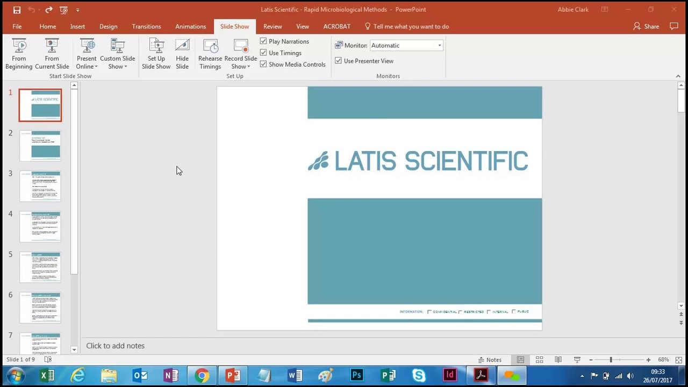Toggle Show Media Controls checkbox

[263, 64]
